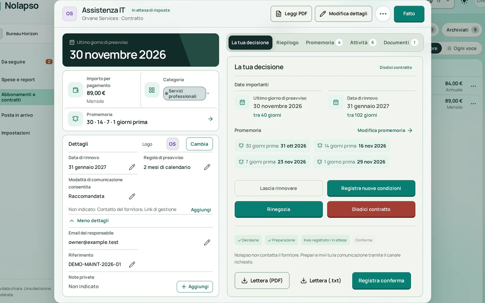
Task: Edit the renewal date pencil icon
Action: pos(132,167)
